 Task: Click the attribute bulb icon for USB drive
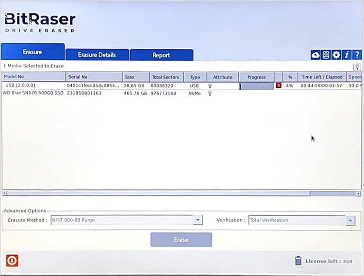click(210, 86)
